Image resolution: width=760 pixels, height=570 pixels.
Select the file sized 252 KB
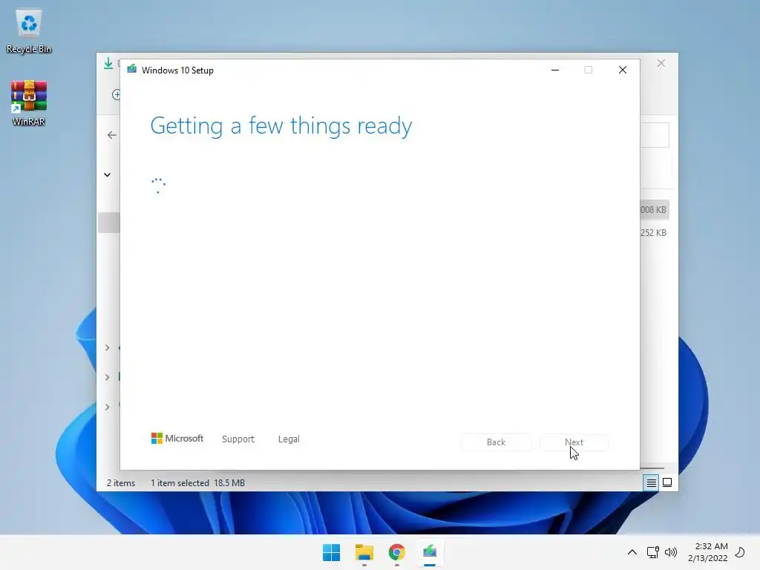coord(653,232)
